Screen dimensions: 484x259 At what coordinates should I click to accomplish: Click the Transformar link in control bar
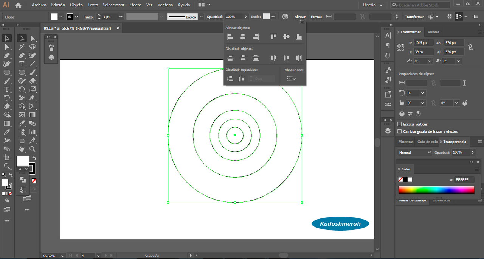coord(414,17)
